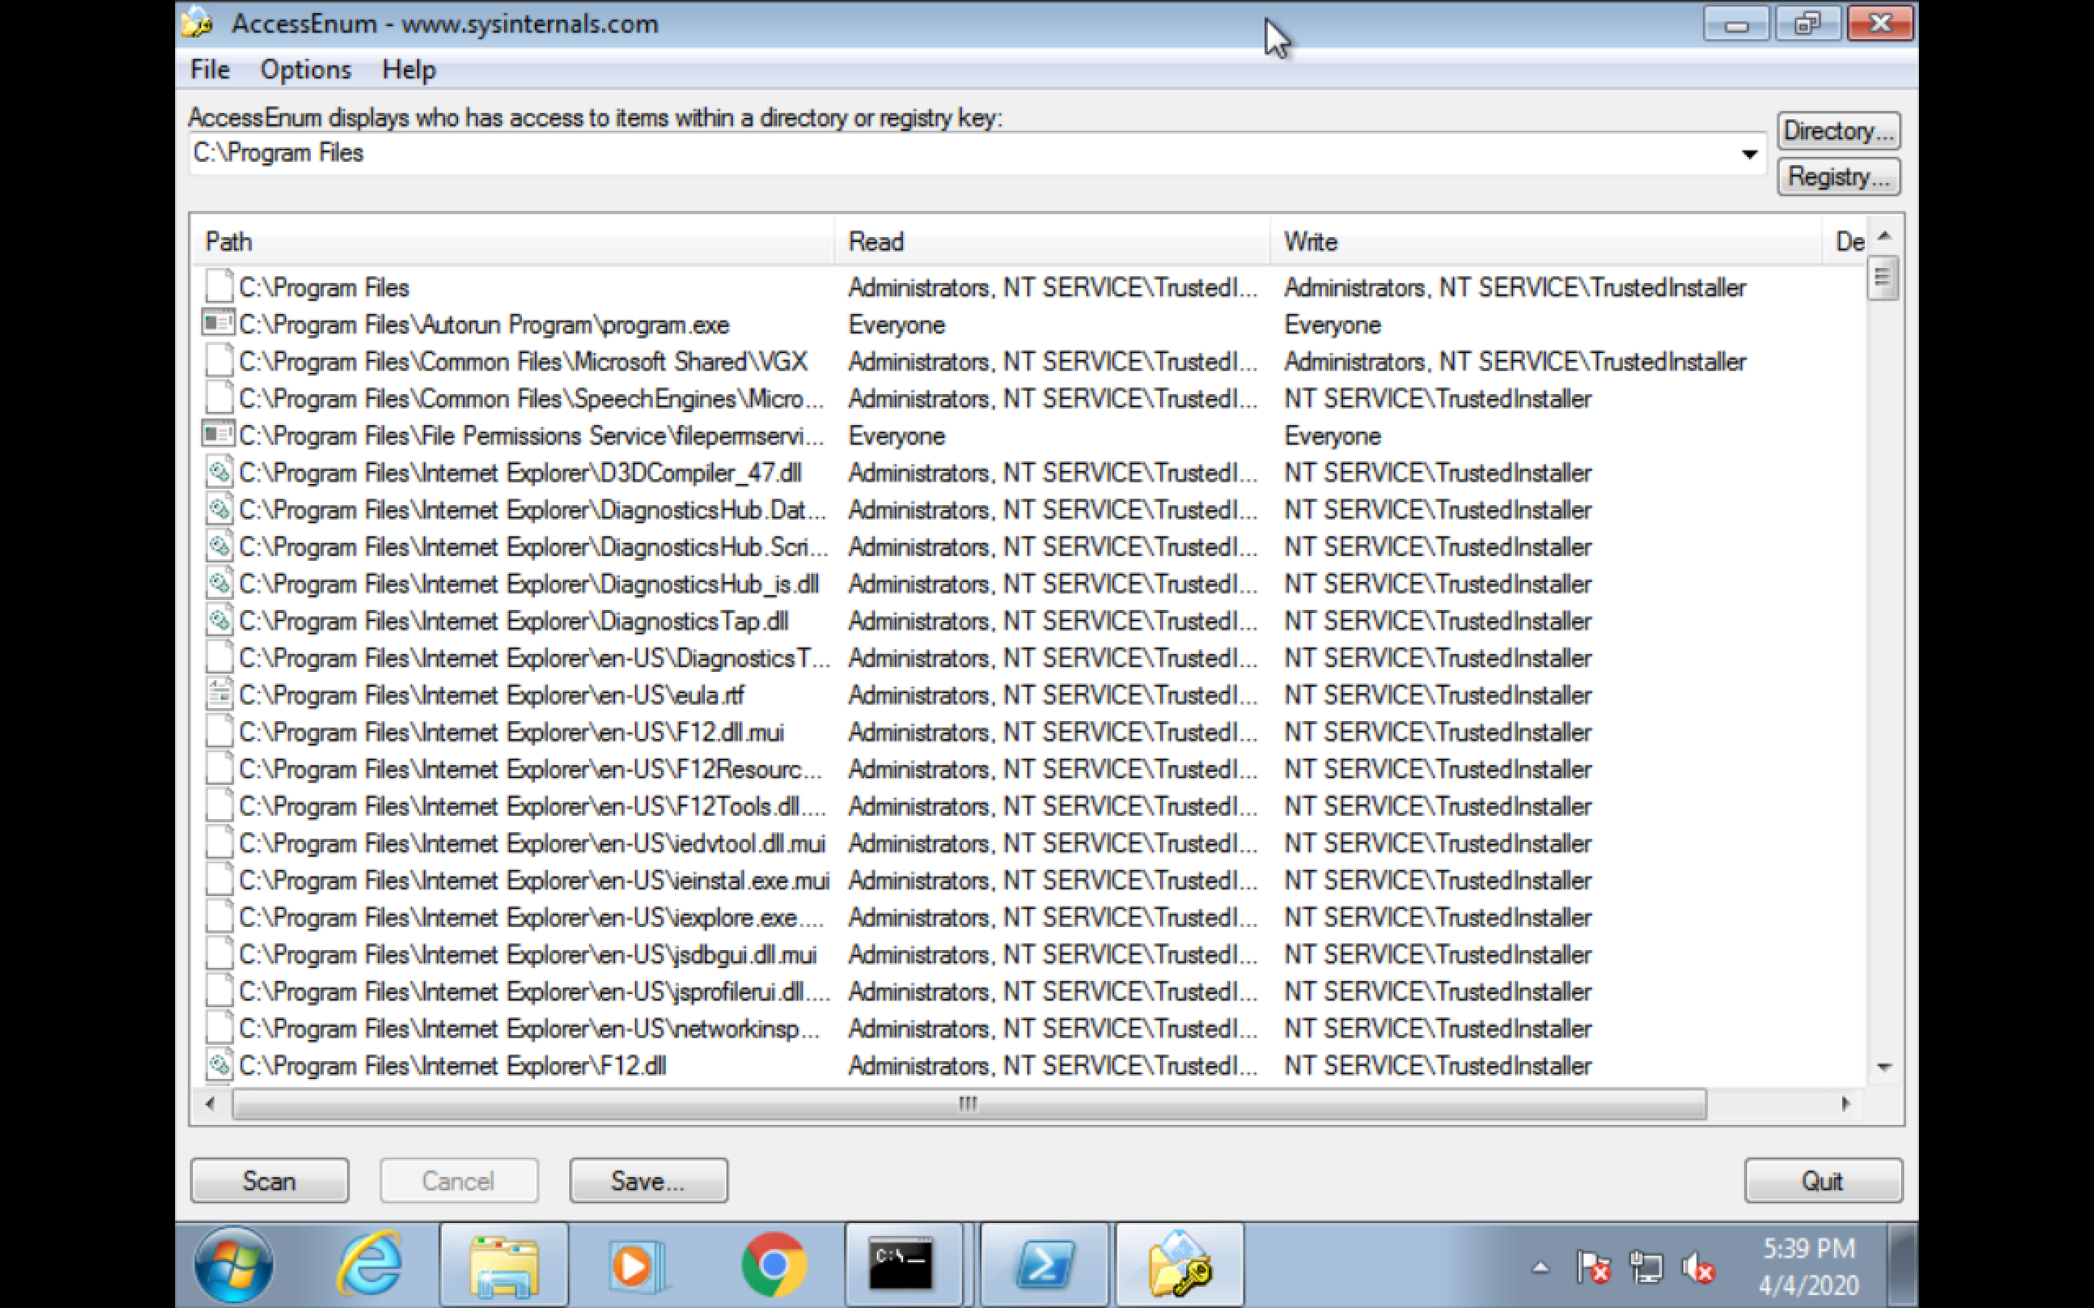Click the Cancel button
The width and height of the screenshot is (2094, 1308).
pyautogui.click(x=459, y=1180)
